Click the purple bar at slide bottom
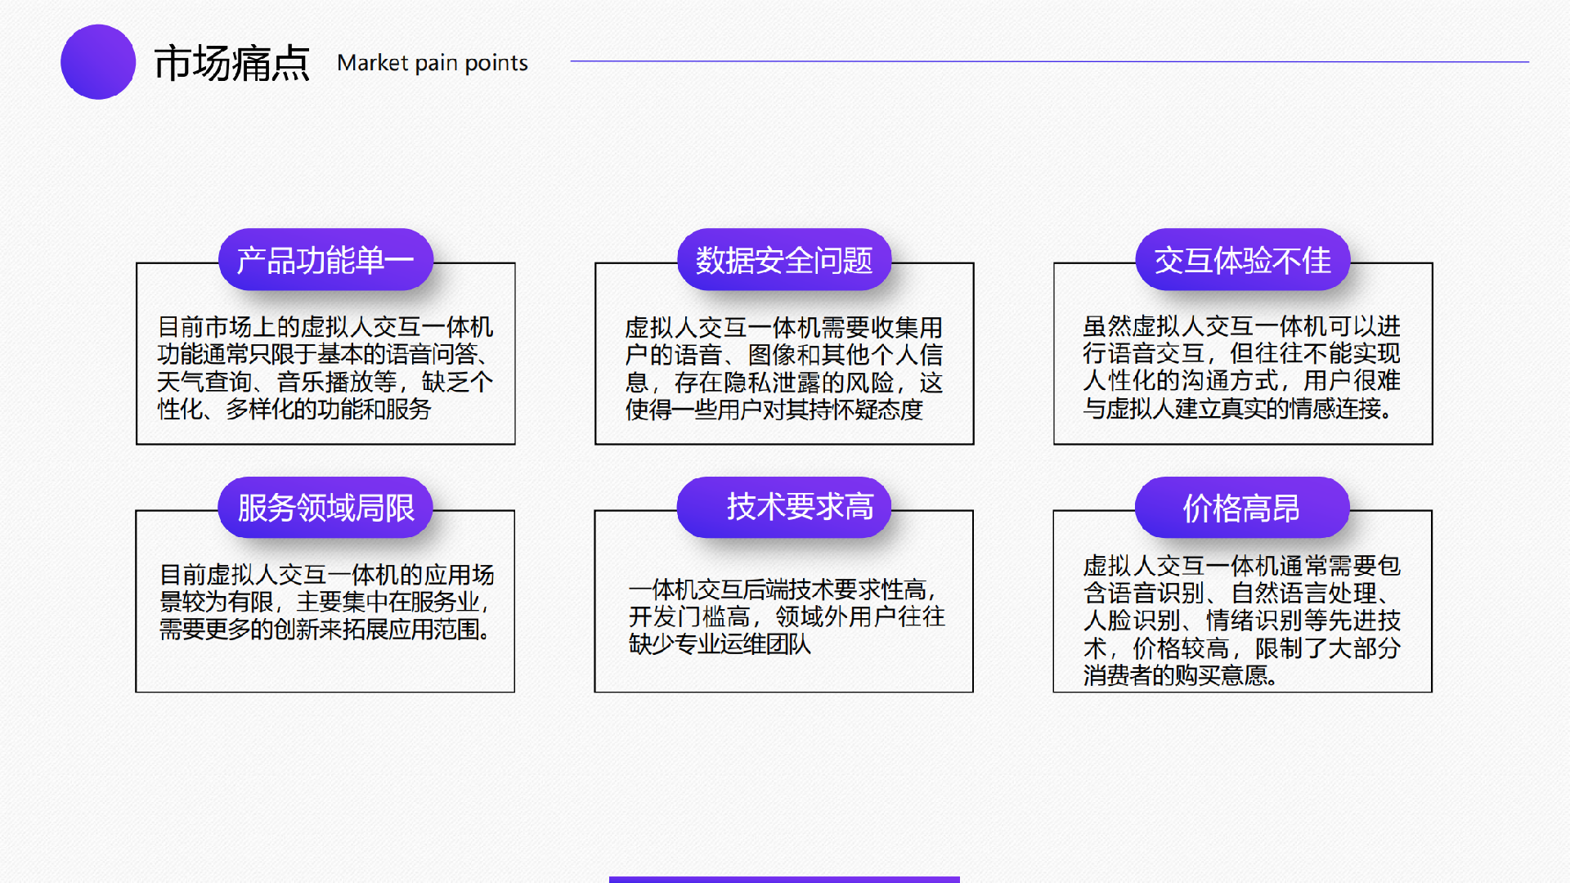 (784, 879)
